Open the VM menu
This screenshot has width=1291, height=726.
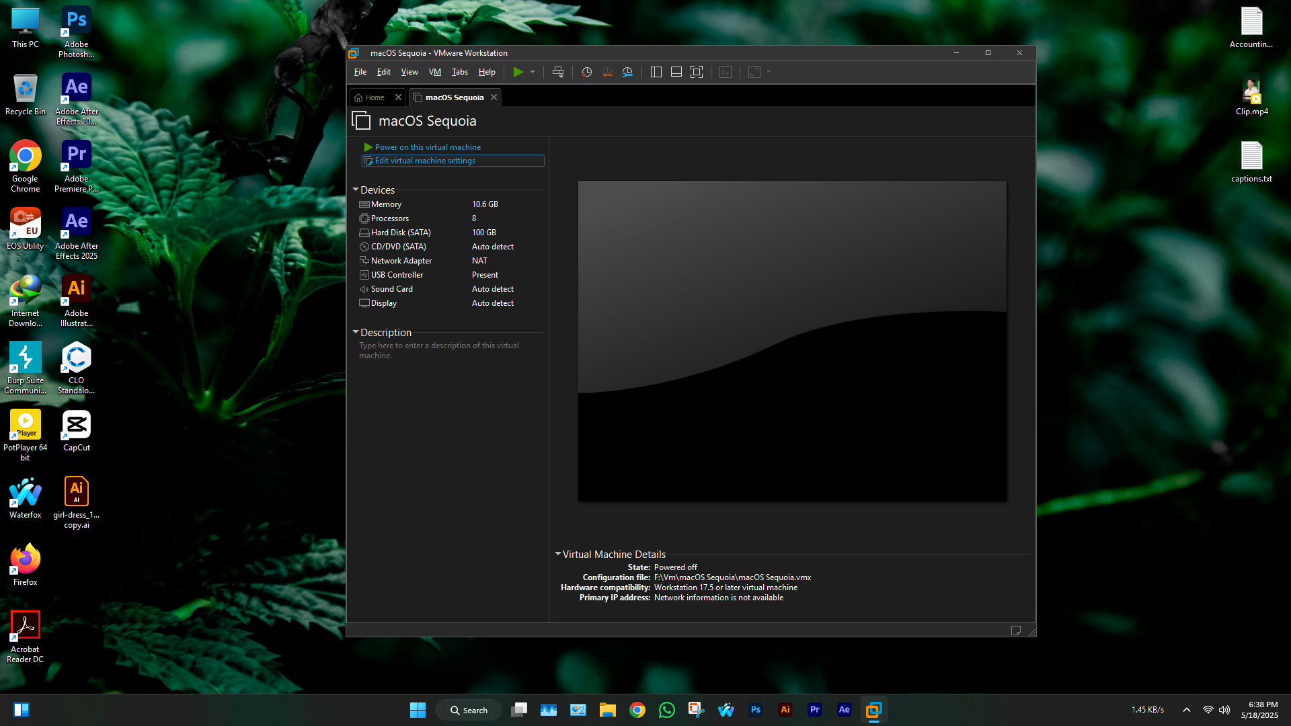point(434,72)
